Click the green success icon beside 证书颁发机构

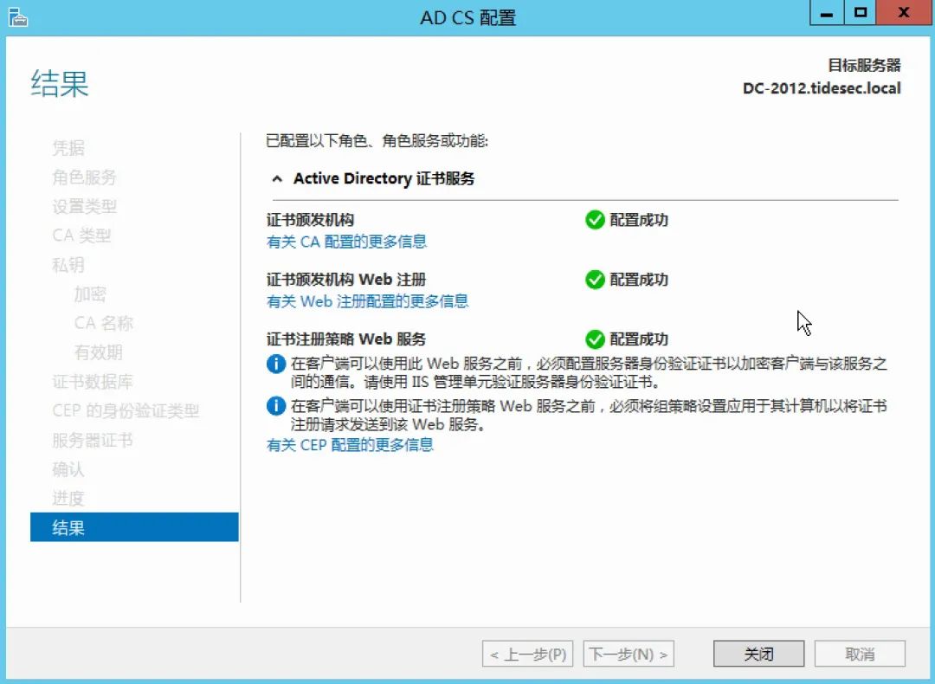[x=596, y=220]
